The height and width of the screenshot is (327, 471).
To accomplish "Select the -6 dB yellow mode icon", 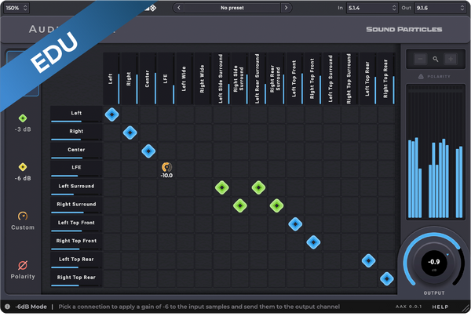I will (x=23, y=167).
